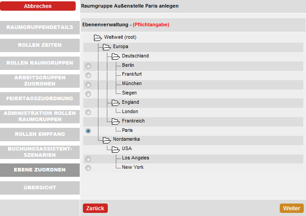The height and width of the screenshot is (216, 306).
Task: Click the Weltweit (root) folder icon
Action: [x=98, y=38]
